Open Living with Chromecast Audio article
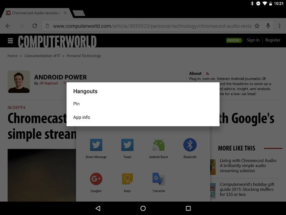Viewport: 286px width, 215px height. [248, 166]
